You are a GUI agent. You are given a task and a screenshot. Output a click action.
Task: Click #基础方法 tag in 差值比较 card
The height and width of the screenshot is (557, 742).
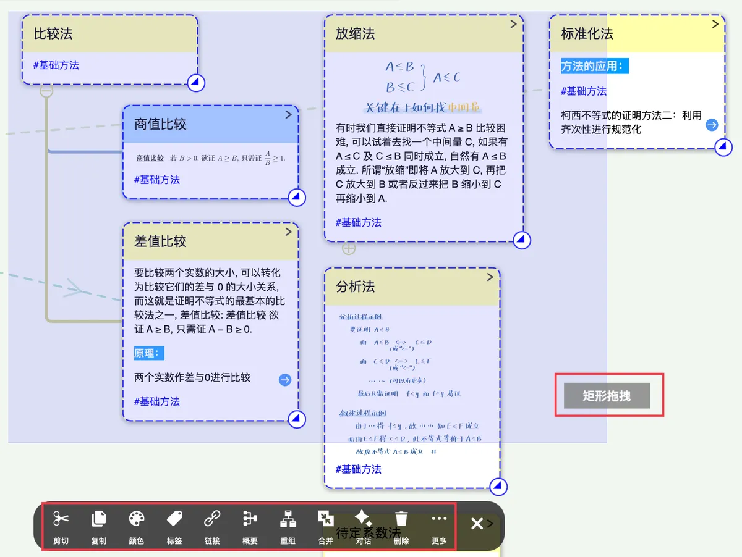click(157, 401)
